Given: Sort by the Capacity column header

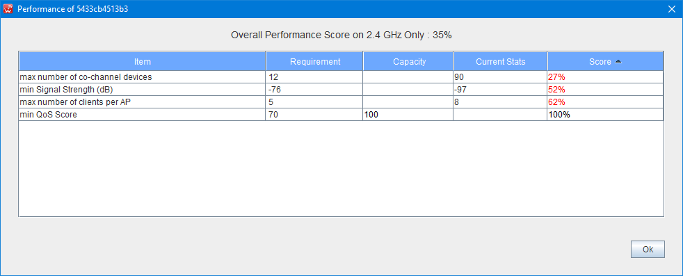Looking at the screenshot, I should tap(408, 61).
